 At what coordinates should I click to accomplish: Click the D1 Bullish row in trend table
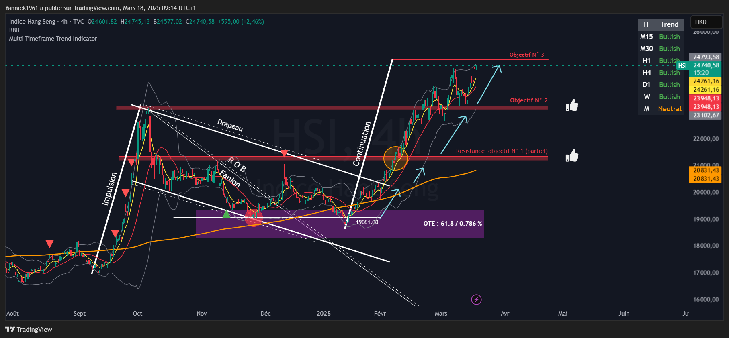point(660,85)
